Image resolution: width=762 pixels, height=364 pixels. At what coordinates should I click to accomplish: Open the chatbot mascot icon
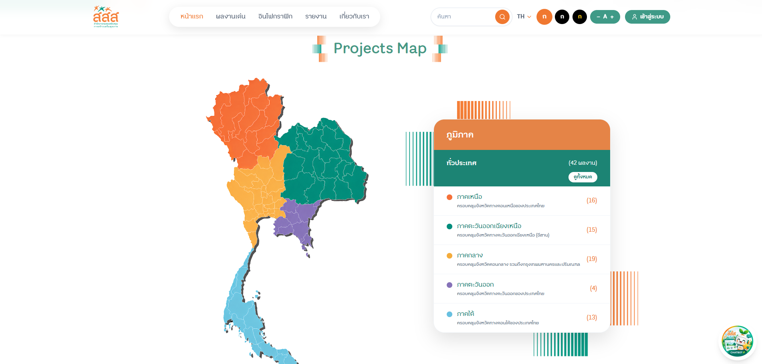point(737,342)
